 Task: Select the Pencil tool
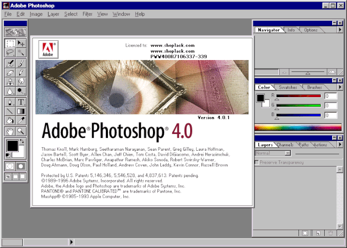point(21,73)
